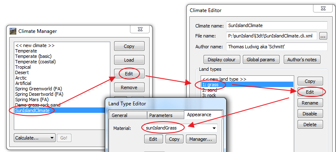This screenshot has height=152, width=336.
Task: Click the Climate name input field
Action: pyautogui.click(x=277, y=25)
